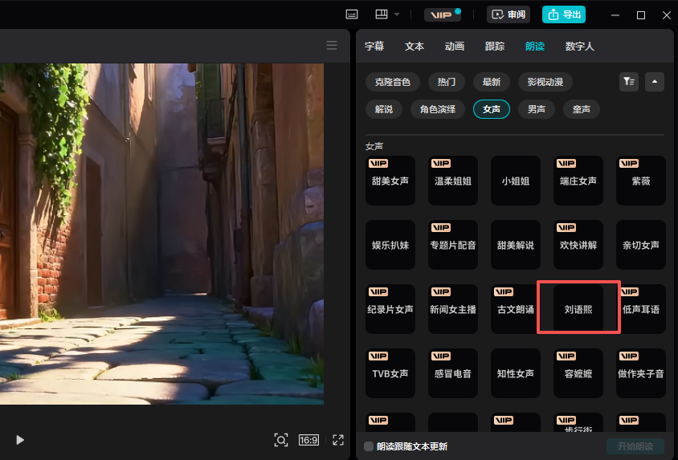Click the 审阅 review button
Viewport: 678px width, 460px height.
click(x=509, y=14)
